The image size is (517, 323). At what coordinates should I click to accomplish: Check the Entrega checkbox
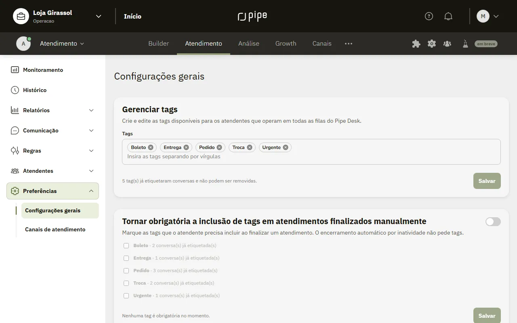(x=126, y=258)
